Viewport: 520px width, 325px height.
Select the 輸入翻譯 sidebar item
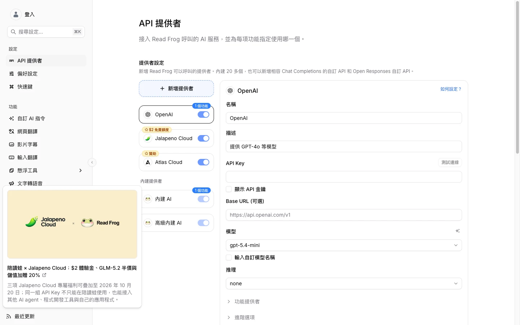(x=46, y=157)
